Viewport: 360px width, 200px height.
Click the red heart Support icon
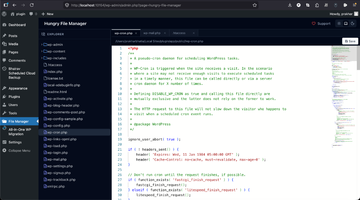tap(314, 24)
